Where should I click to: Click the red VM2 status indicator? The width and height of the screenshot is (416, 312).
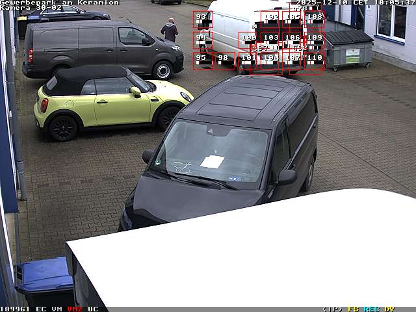(75, 309)
